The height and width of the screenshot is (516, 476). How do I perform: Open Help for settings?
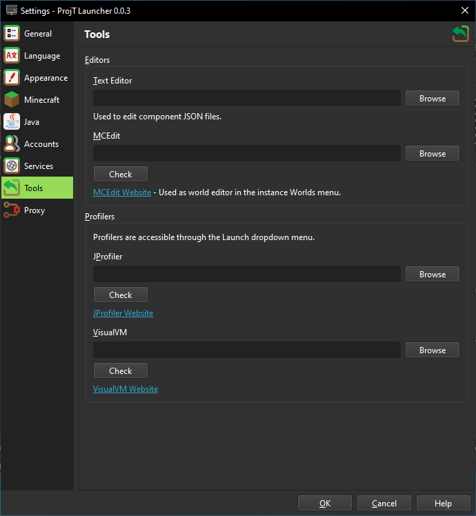pos(443,504)
